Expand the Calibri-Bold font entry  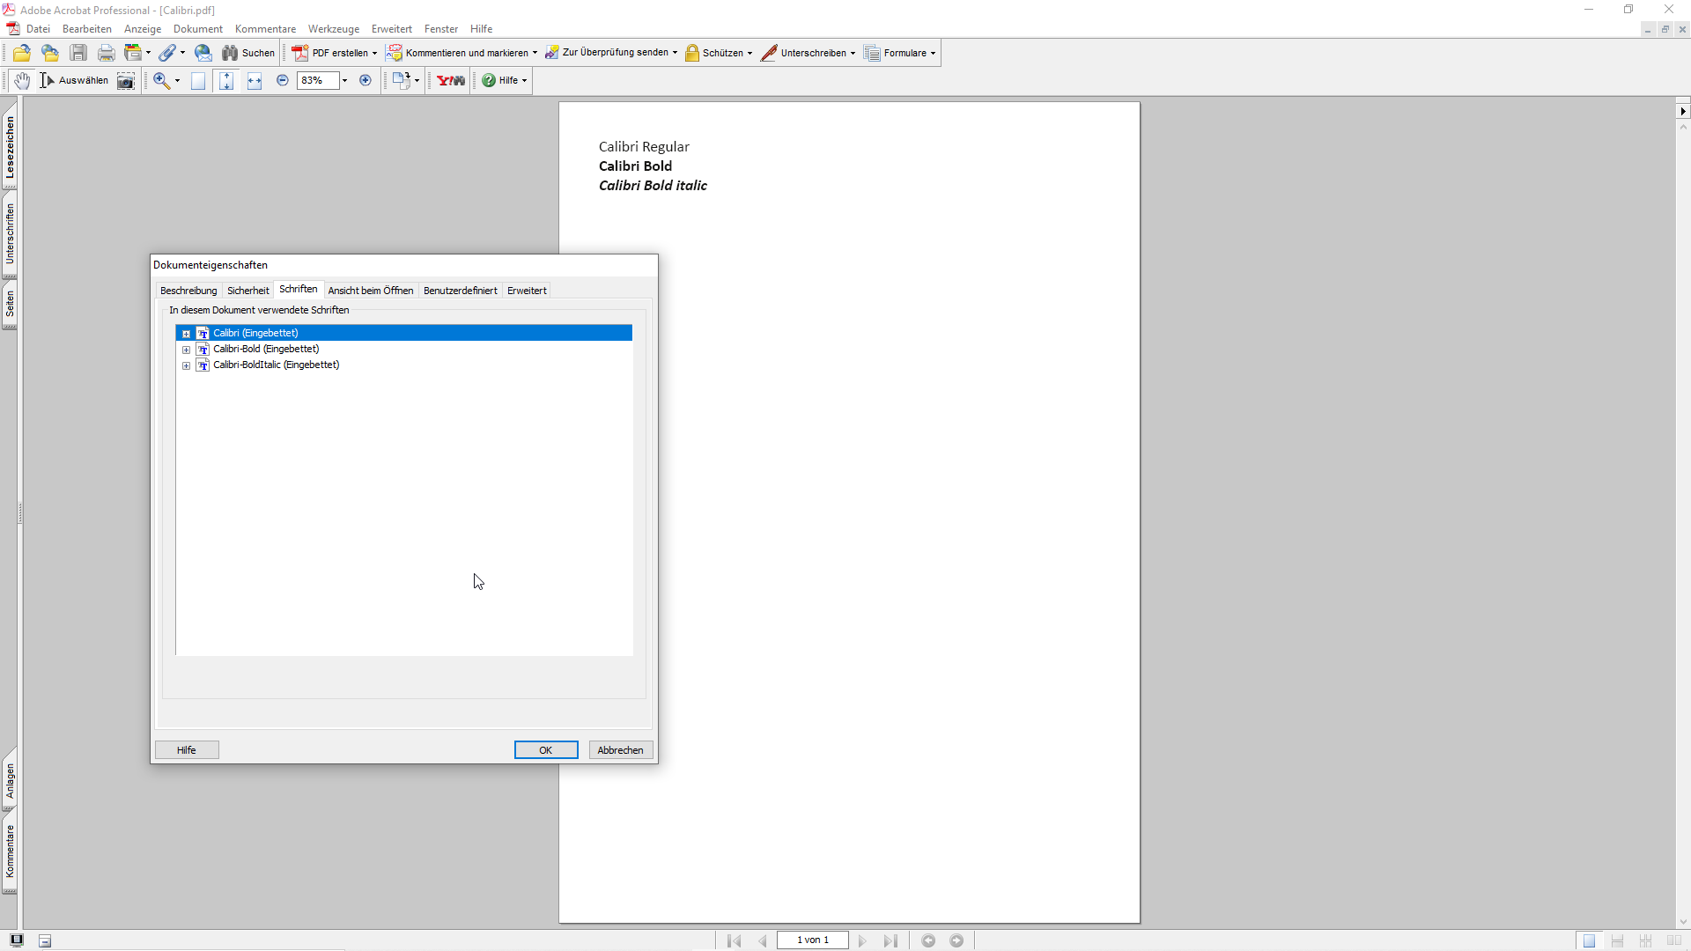(186, 350)
